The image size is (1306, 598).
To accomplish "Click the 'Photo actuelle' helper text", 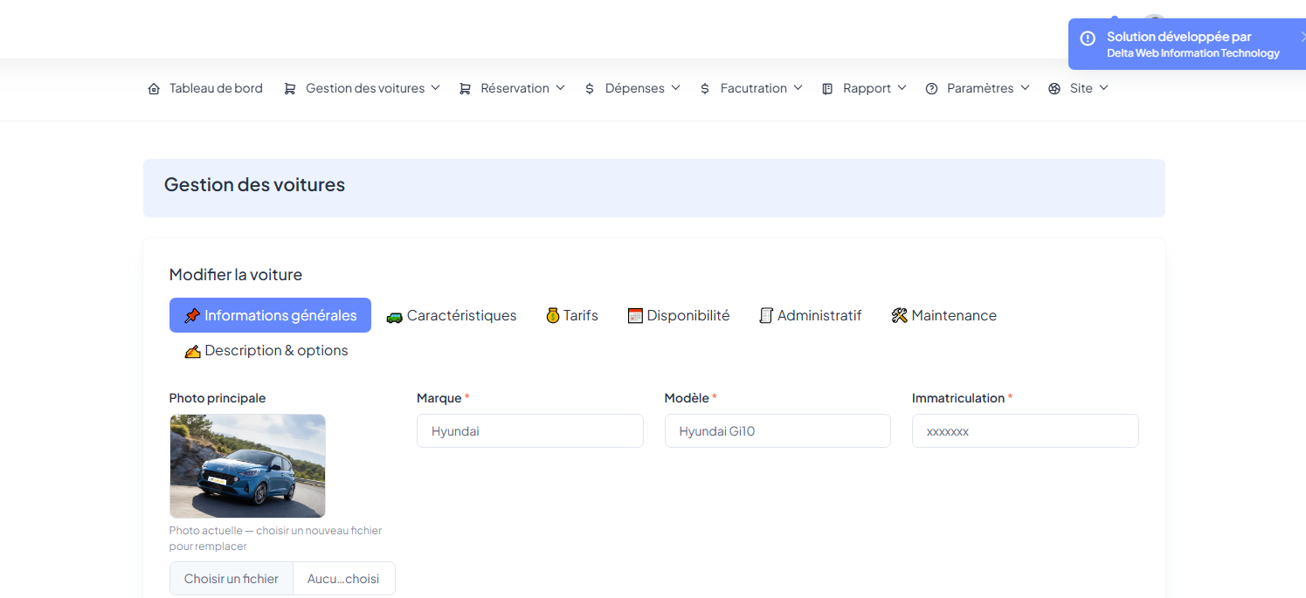I will 275,538.
